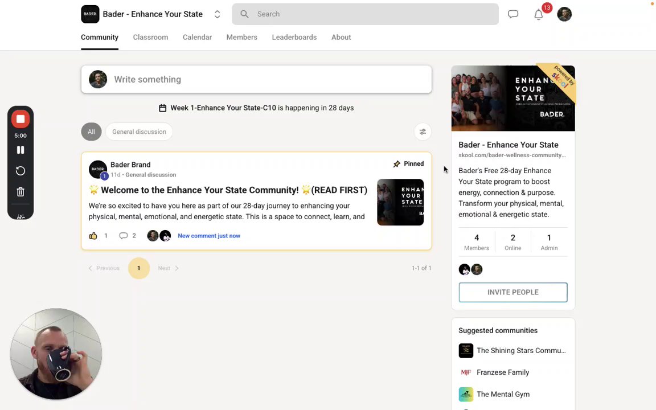Image resolution: width=656 pixels, height=410 pixels.
Task: Open the Welcome to the Enhance Your State post title
Action: [228, 190]
